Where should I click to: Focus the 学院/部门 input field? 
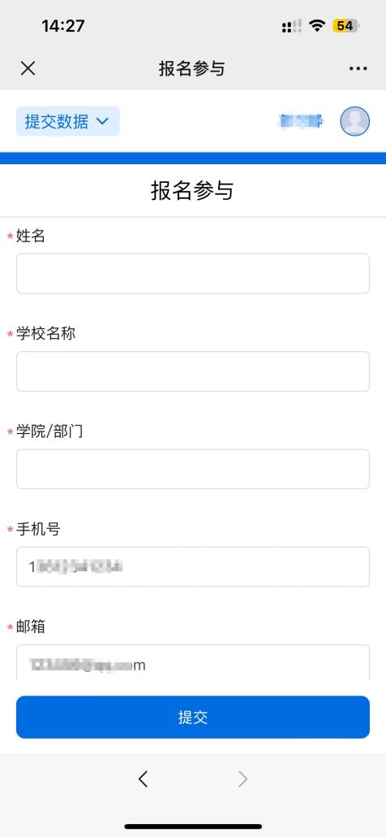tap(193, 469)
